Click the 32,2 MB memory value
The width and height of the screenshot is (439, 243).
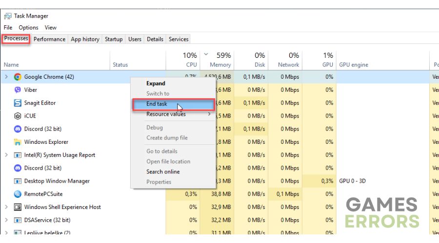[x=221, y=220]
